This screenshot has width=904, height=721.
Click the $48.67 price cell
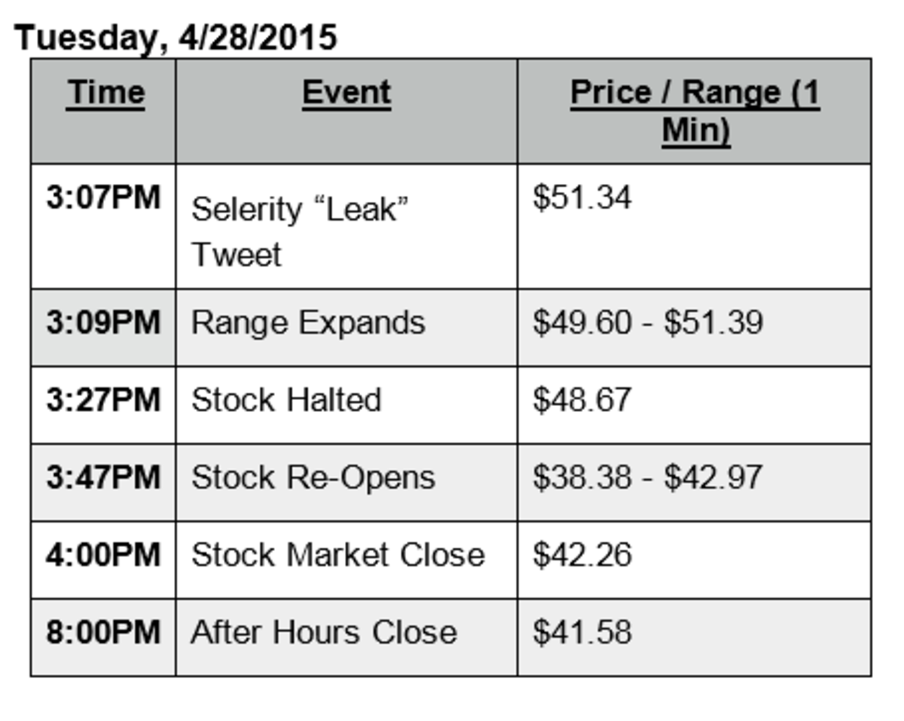point(582,400)
